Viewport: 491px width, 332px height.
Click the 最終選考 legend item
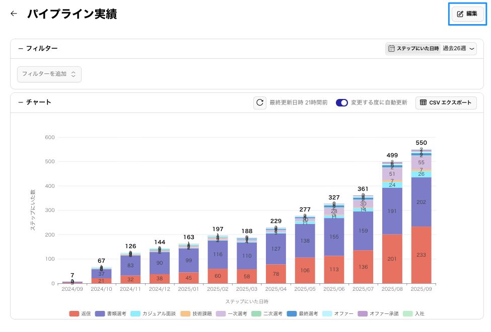point(302,314)
